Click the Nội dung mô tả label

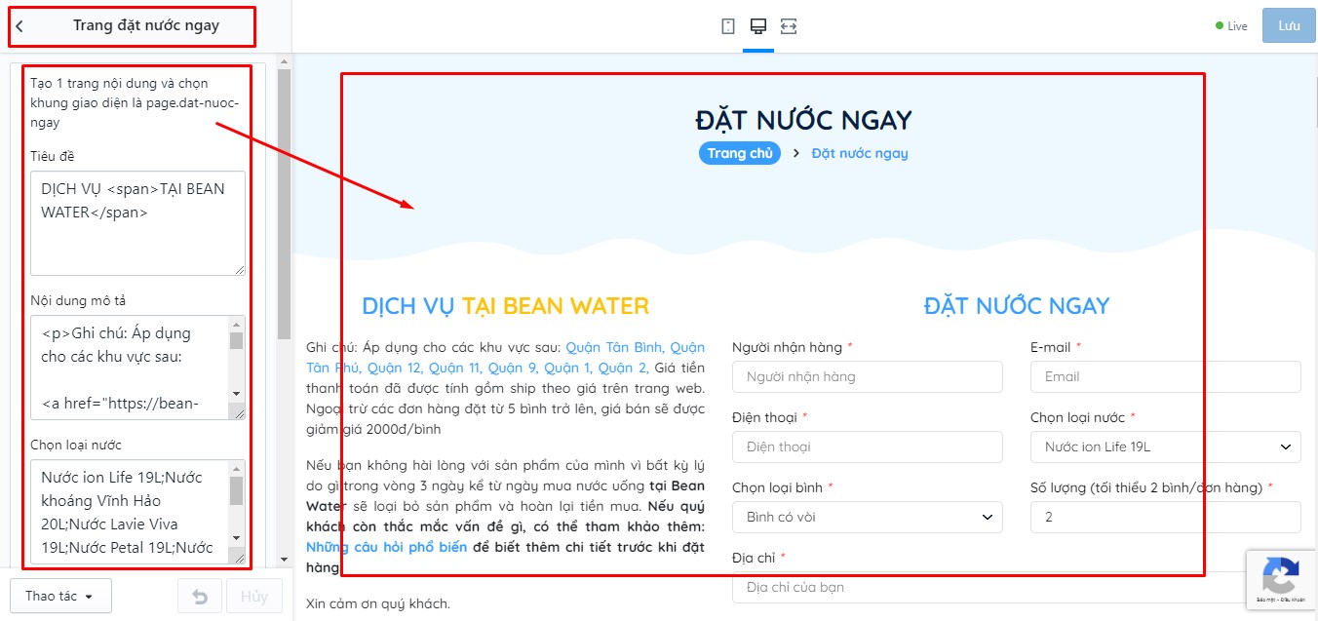tap(78, 300)
